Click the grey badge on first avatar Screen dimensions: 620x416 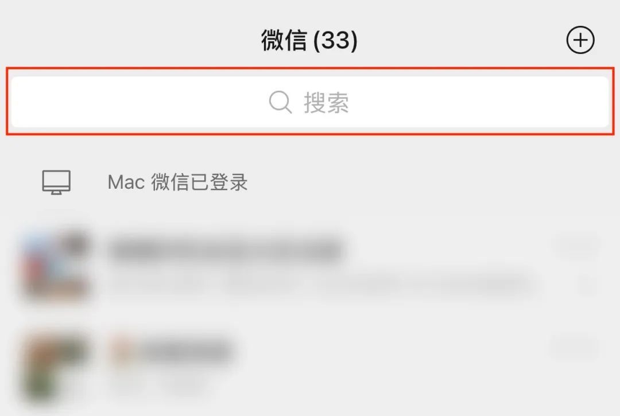(x=74, y=241)
